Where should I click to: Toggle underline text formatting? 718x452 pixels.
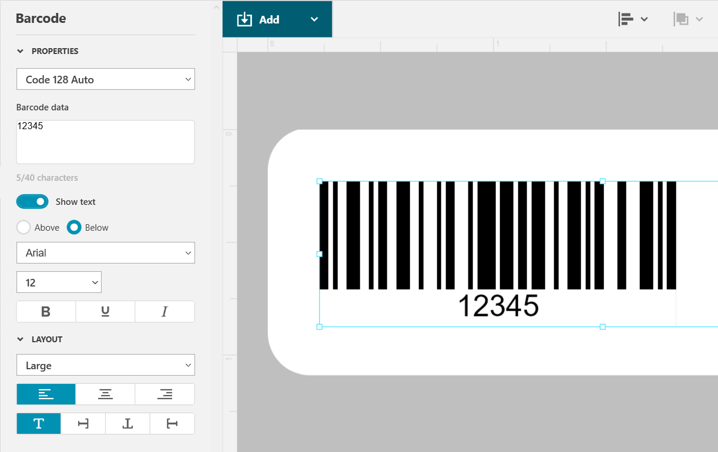tap(106, 312)
